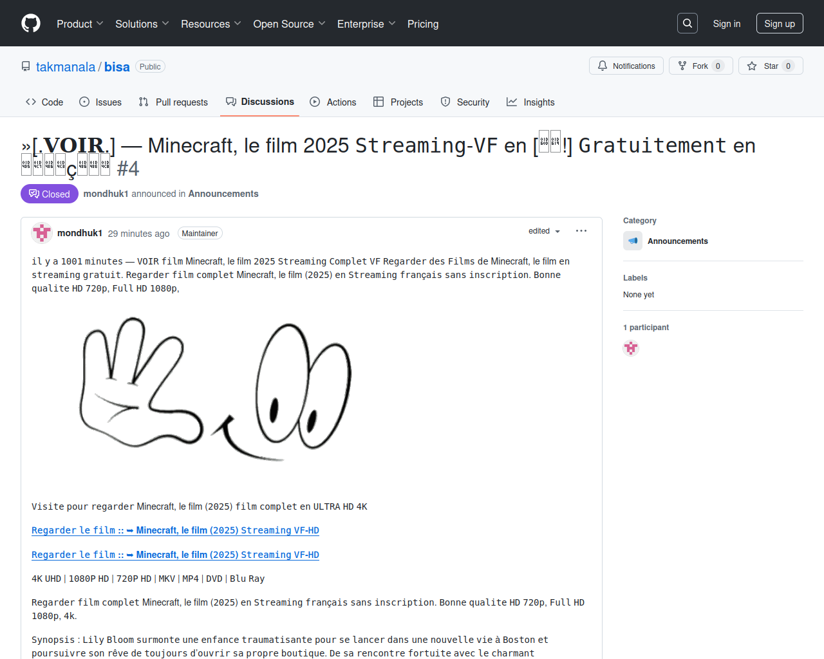Switch to the Insights tab
This screenshot has height=659, width=824.
point(530,102)
